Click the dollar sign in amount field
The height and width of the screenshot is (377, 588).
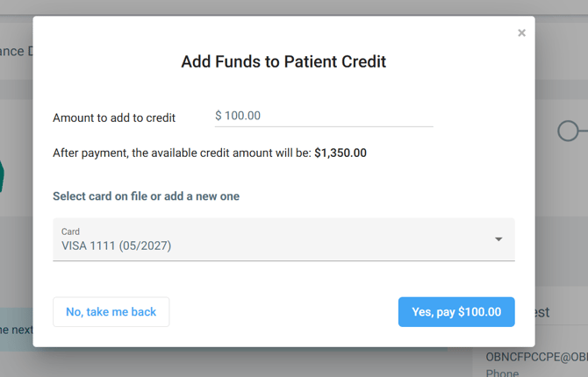[218, 116]
